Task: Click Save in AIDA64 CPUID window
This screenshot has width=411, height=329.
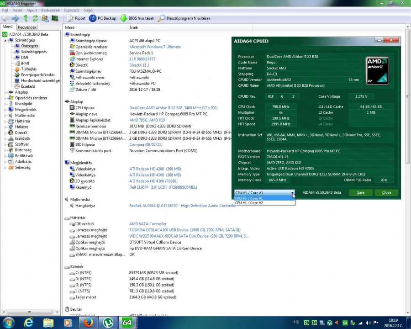Action: pos(360,192)
